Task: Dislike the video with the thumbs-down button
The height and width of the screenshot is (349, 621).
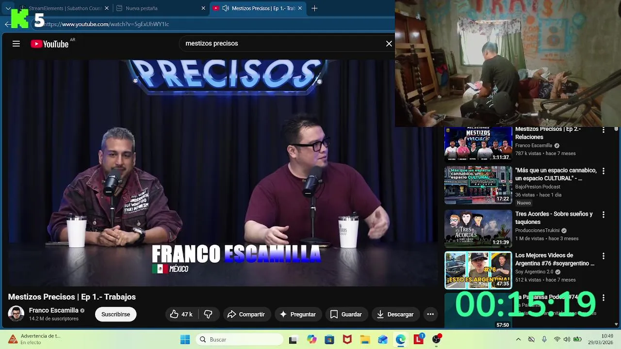Action: pos(208,314)
